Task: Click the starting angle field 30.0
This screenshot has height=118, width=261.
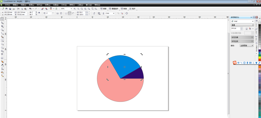Action: [82, 12]
